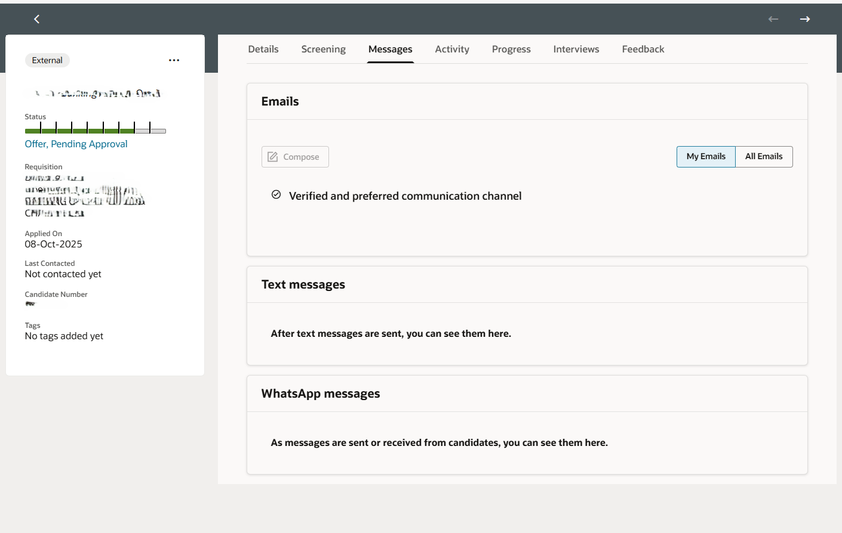Click the Requisition label
842x533 pixels.
(x=44, y=167)
